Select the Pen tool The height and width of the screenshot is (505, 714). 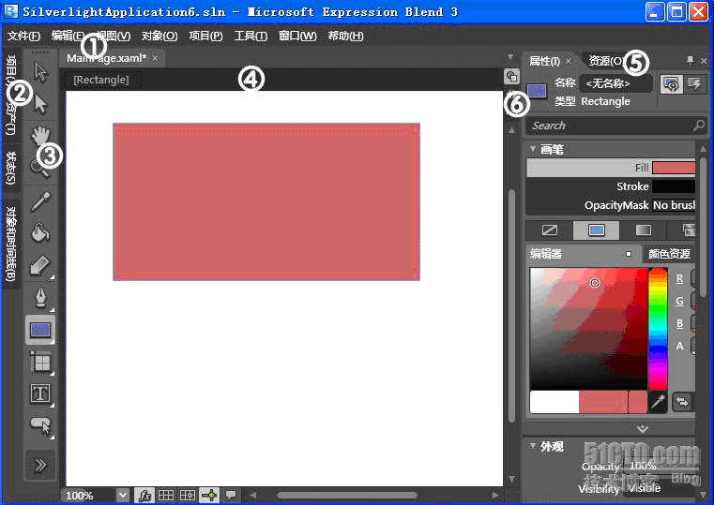pos(41,298)
